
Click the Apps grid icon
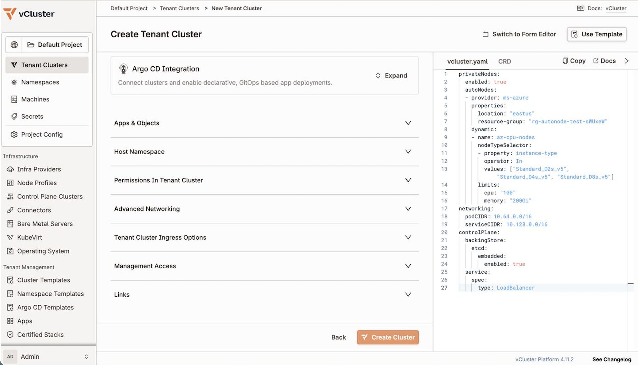tap(10, 321)
